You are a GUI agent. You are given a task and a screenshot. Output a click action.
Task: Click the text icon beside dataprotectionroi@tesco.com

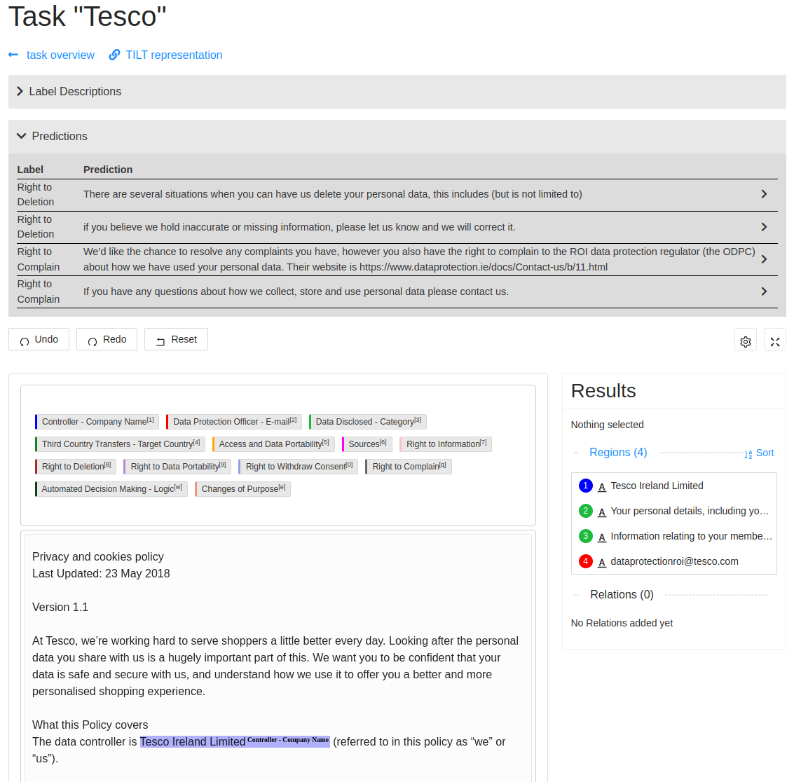pyautogui.click(x=602, y=563)
